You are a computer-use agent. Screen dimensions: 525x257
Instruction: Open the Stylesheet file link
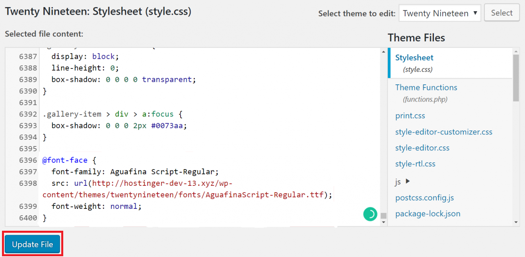414,58
